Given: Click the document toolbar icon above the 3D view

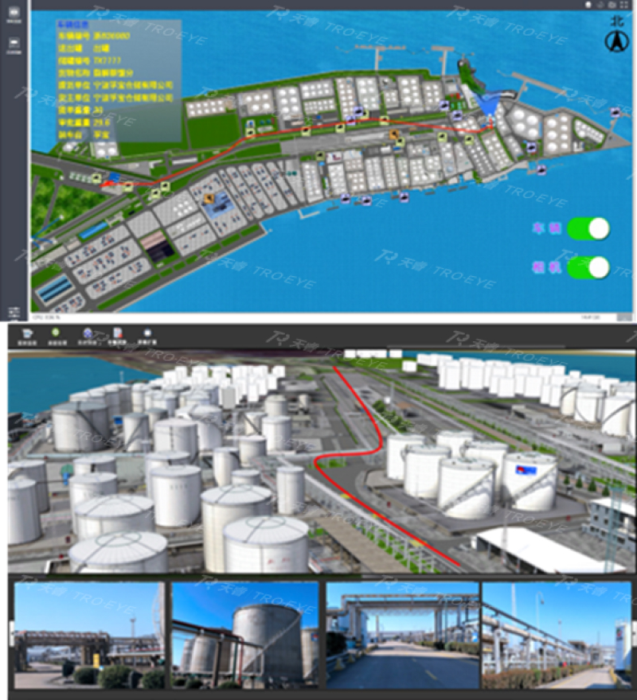Looking at the screenshot, I should [118, 336].
